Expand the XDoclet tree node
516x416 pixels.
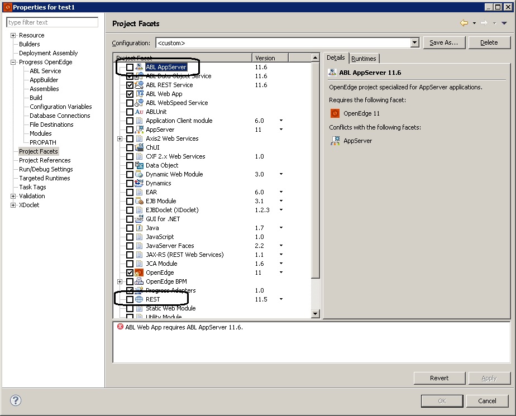(x=13, y=205)
